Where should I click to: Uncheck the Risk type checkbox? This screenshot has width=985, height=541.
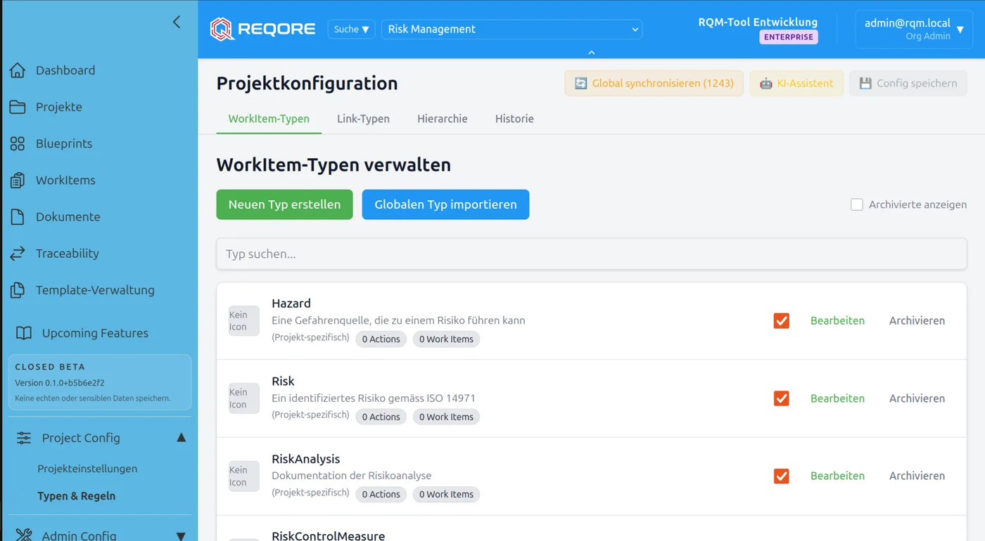point(781,398)
